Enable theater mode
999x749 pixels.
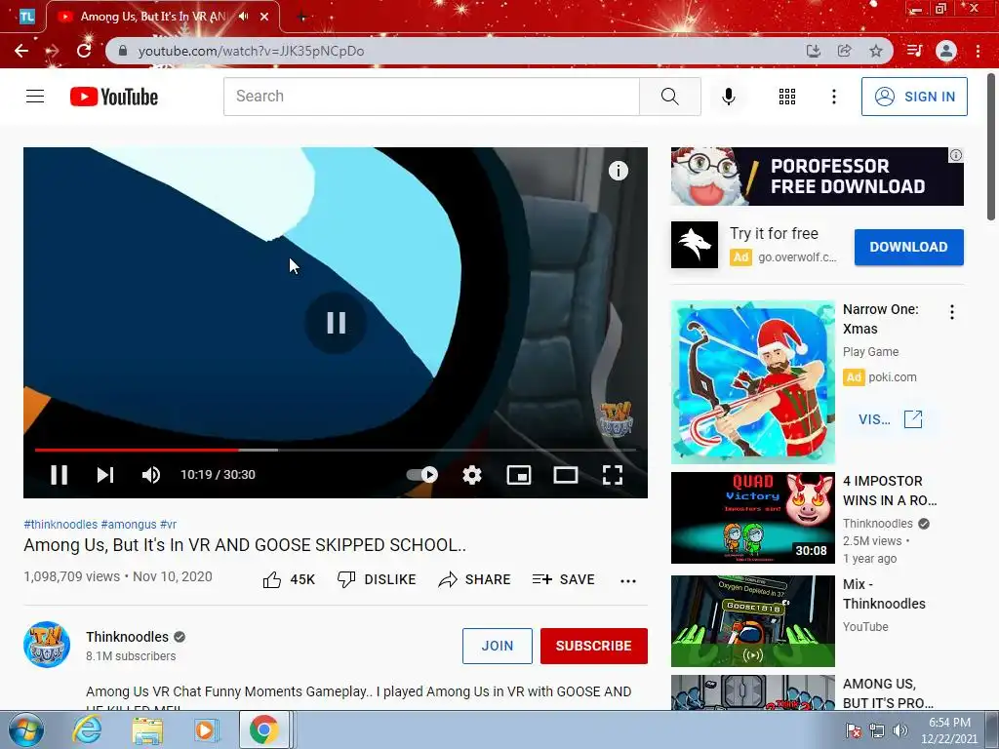[566, 475]
